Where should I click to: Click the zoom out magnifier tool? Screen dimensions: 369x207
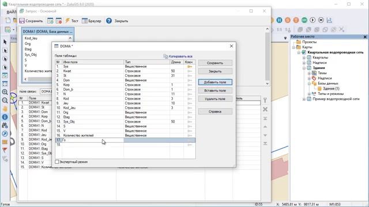coord(5,101)
